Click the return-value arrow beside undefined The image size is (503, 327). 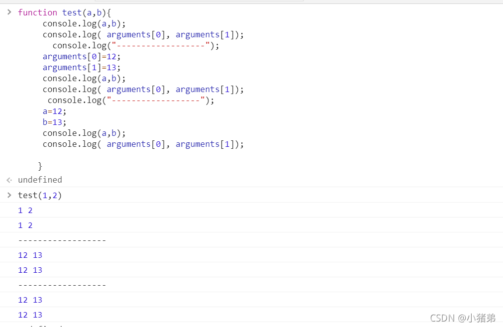point(9,180)
